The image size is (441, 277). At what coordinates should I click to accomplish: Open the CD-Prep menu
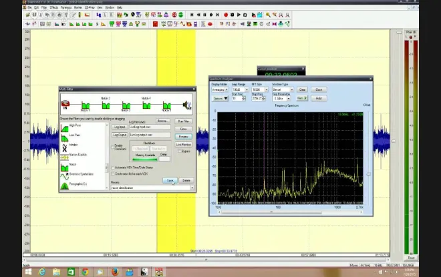90,7
